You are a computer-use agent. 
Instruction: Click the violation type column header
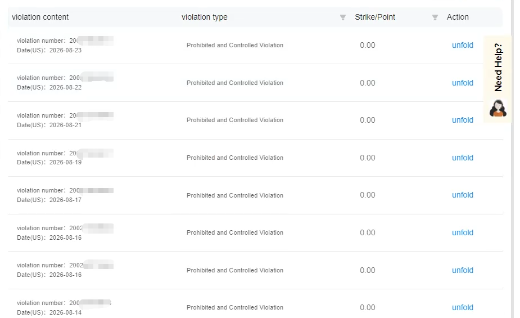click(x=204, y=17)
